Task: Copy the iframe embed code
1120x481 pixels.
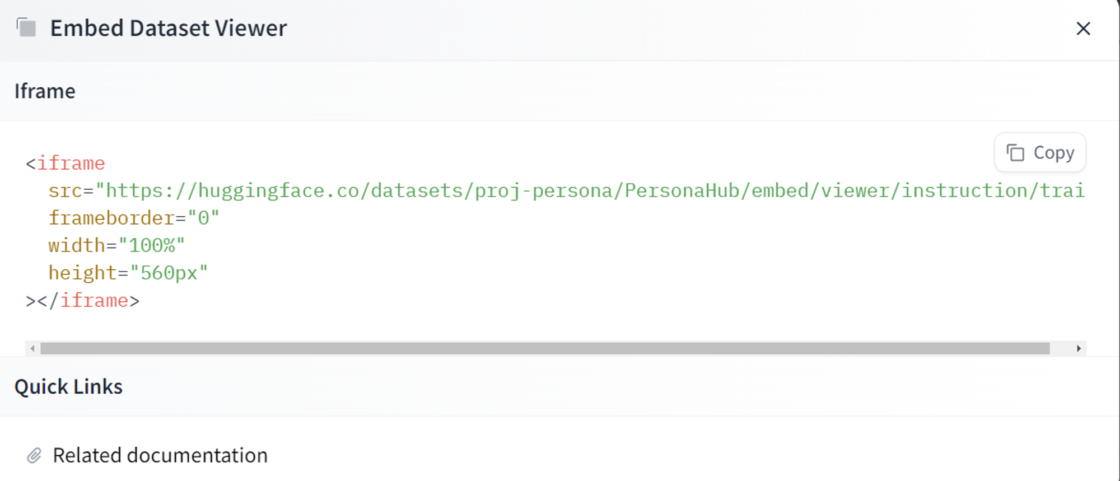Action: (1039, 152)
